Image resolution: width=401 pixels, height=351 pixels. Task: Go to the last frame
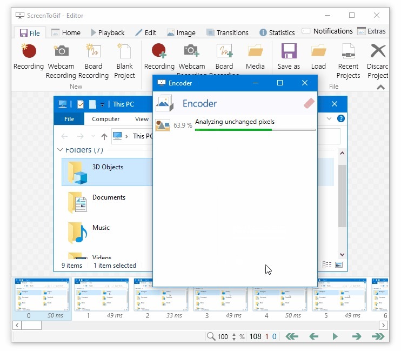(x=378, y=336)
